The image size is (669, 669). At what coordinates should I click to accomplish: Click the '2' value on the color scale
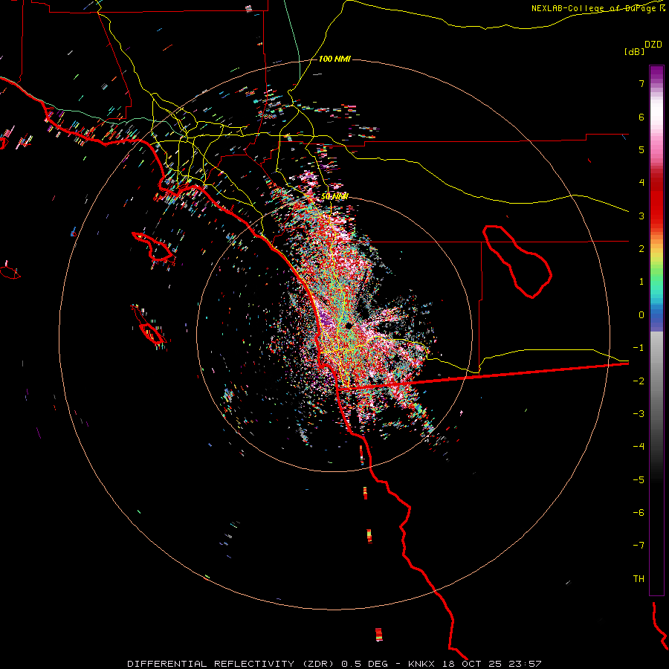(641, 249)
